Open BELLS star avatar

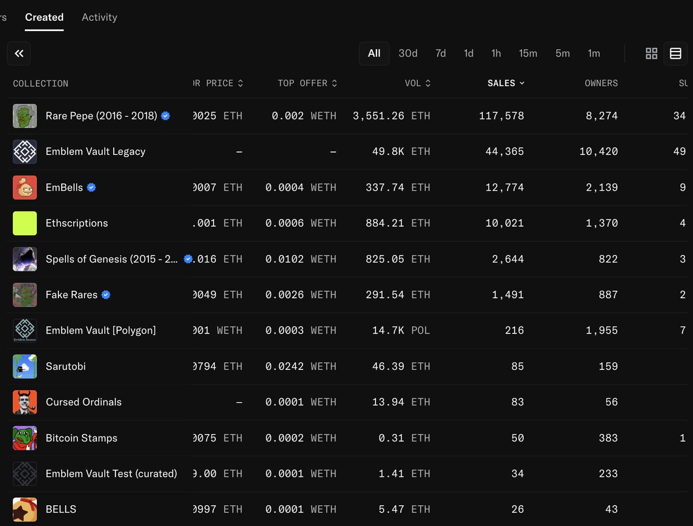[25, 510]
